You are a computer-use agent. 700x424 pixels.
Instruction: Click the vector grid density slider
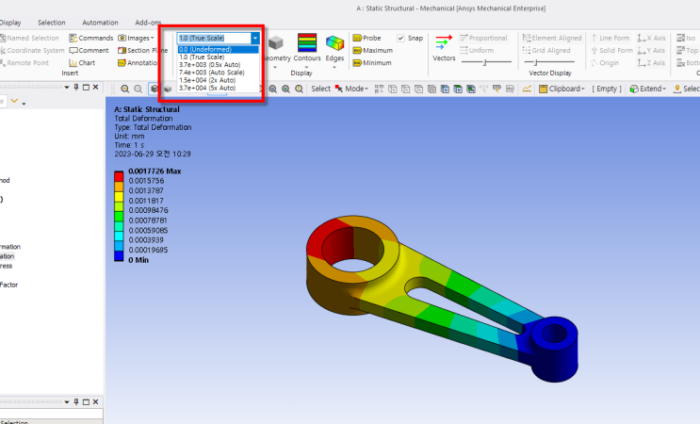point(549,62)
